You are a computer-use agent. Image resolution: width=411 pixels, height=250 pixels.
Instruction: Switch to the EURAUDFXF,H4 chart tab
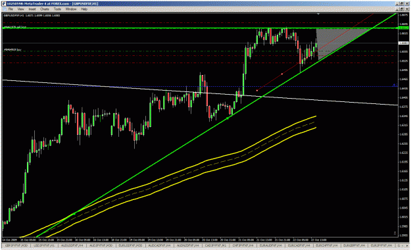(270, 245)
